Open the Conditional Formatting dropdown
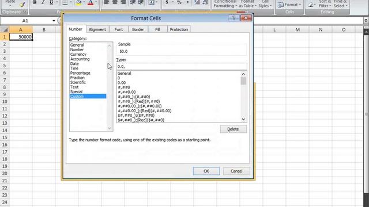This screenshot has width=369, height=207. click(225, 4)
